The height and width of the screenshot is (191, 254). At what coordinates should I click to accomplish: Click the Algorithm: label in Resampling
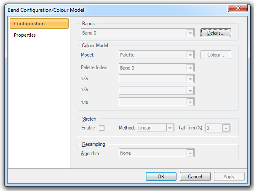point(91,153)
